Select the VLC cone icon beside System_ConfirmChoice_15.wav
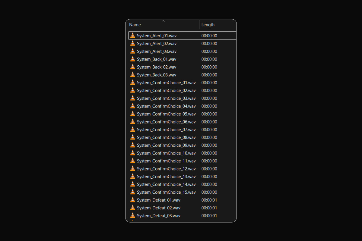362x241 pixels. coord(132,192)
